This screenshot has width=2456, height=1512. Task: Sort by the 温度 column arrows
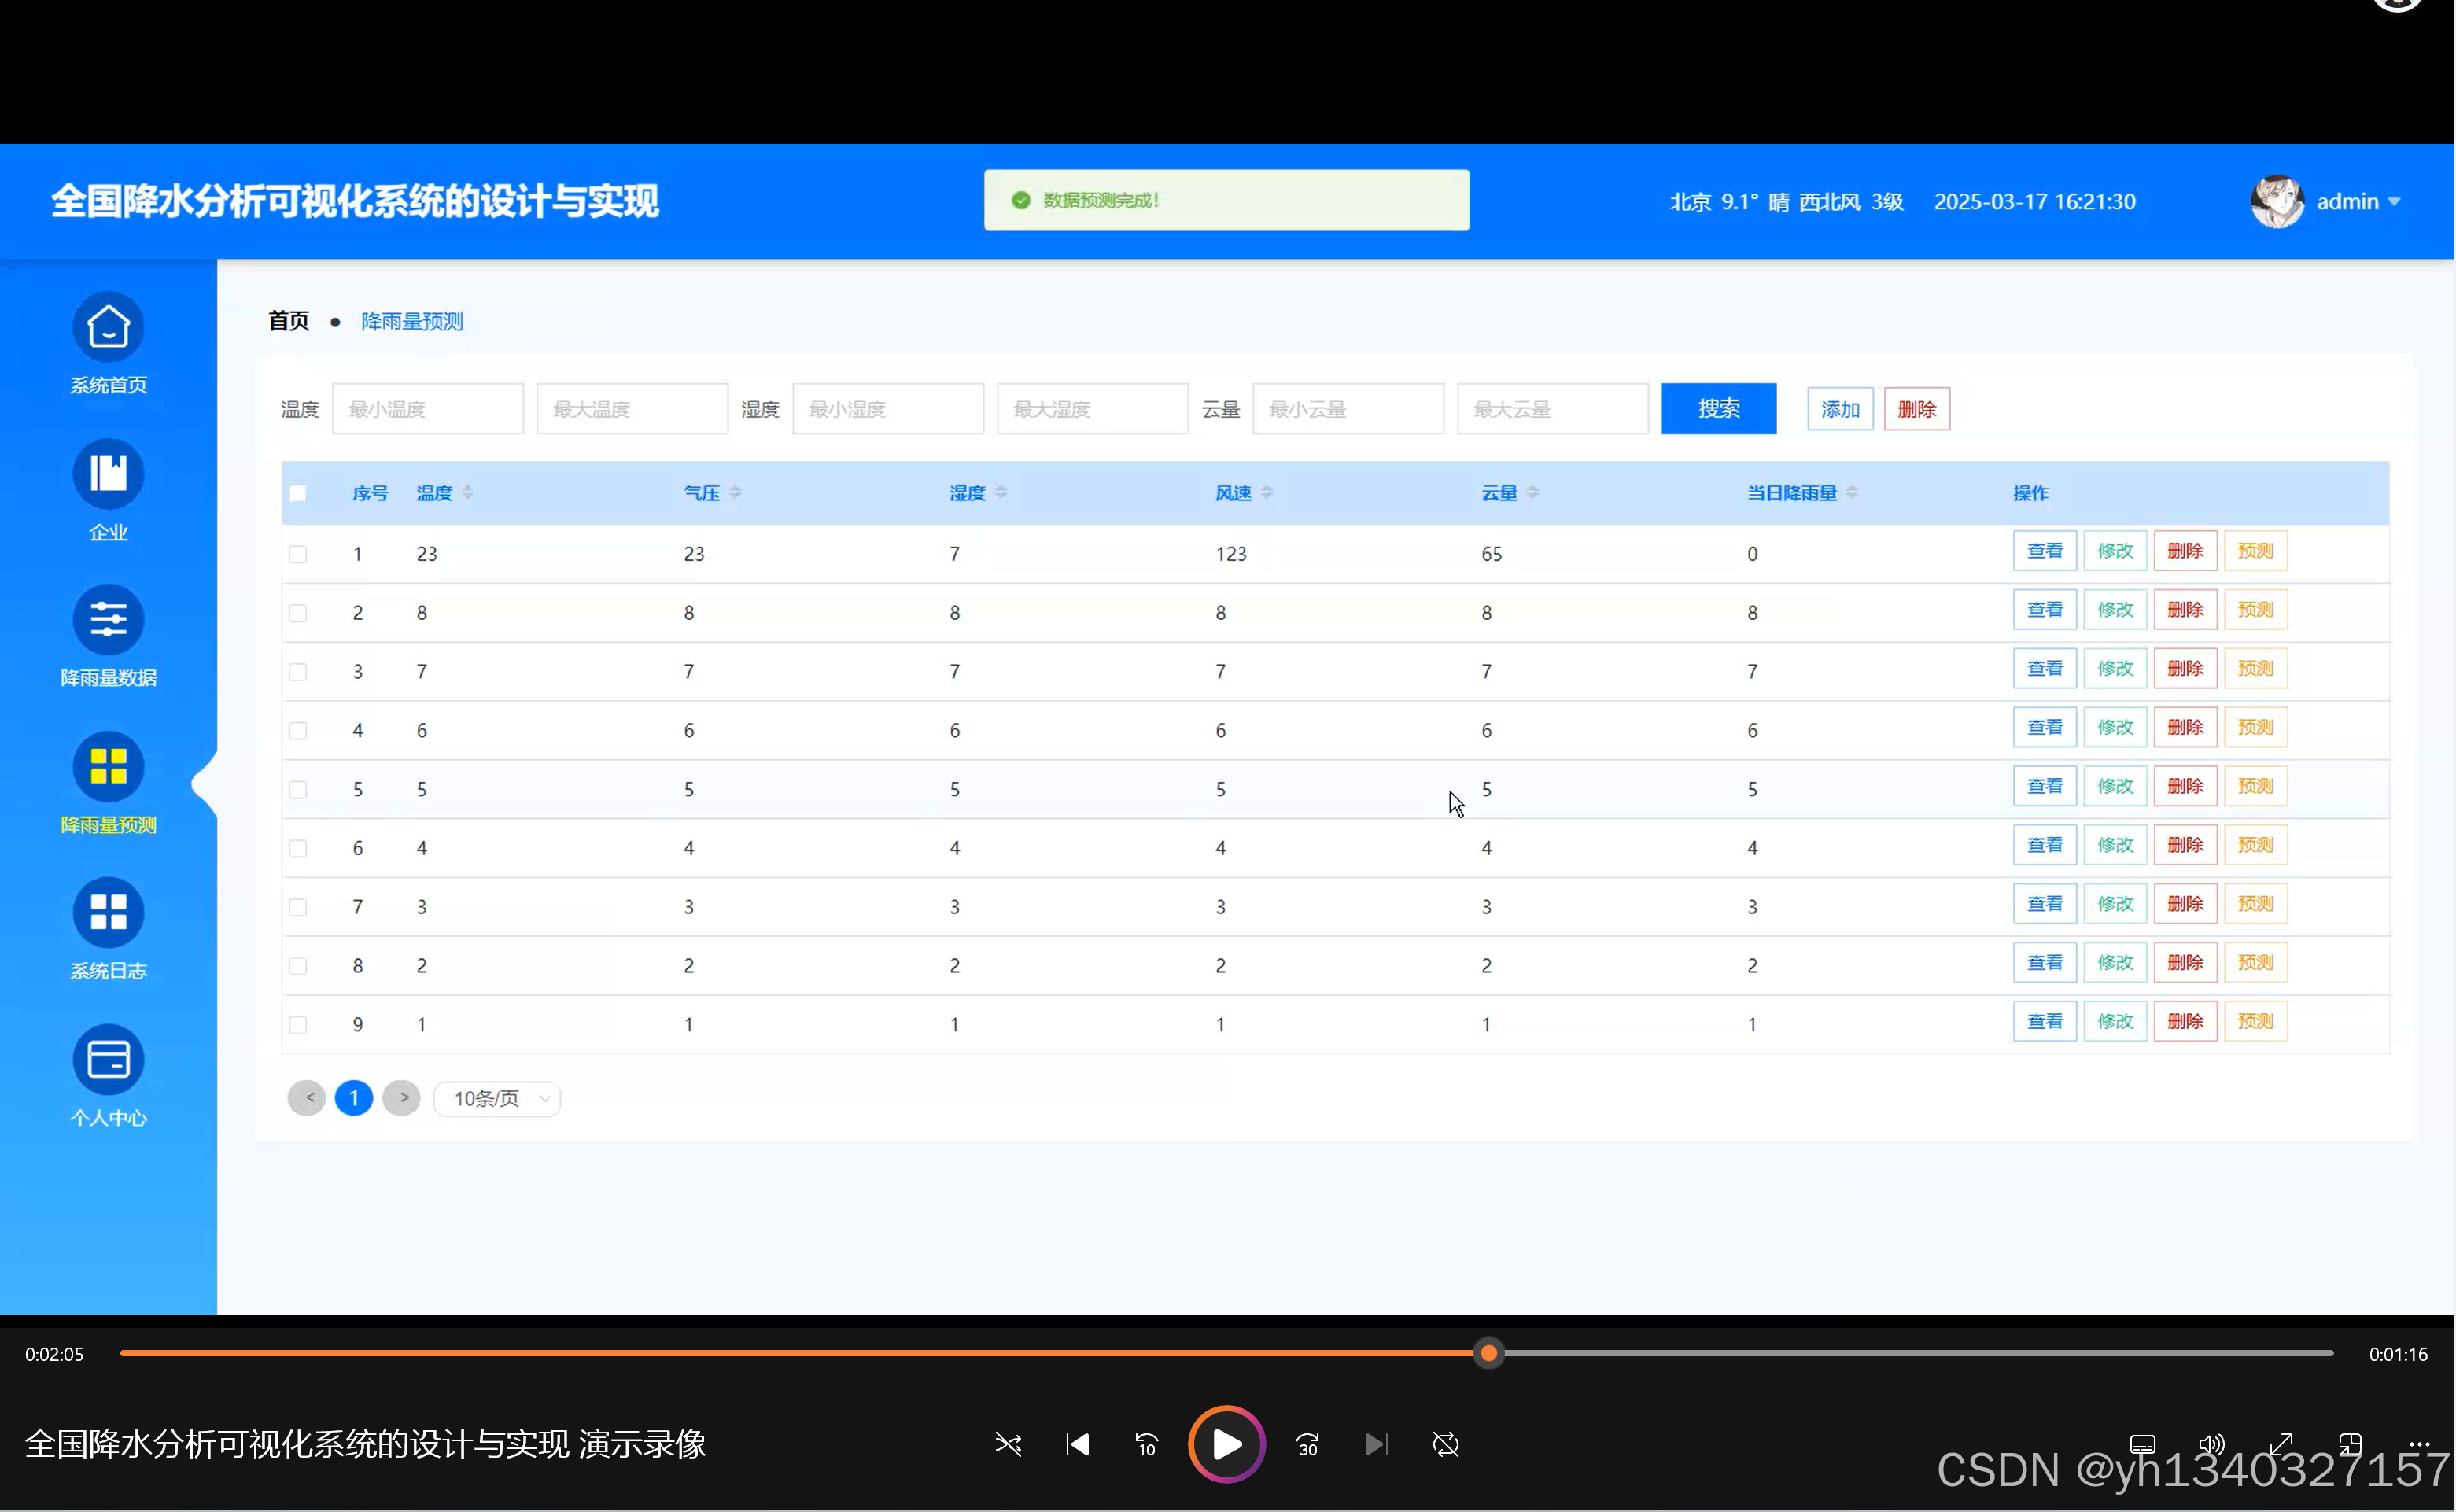pyautogui.click(x=468, y=493)
